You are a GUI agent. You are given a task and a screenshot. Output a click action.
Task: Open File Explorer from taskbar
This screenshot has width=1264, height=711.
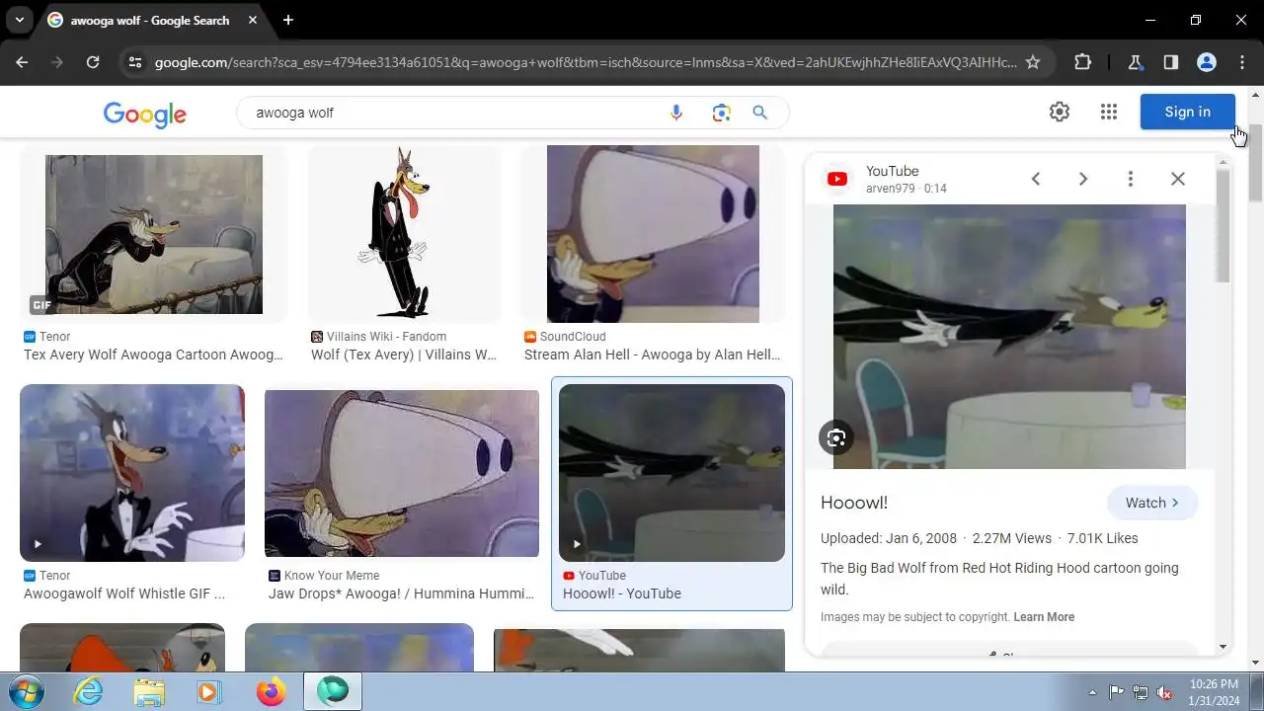coord(149,691)
